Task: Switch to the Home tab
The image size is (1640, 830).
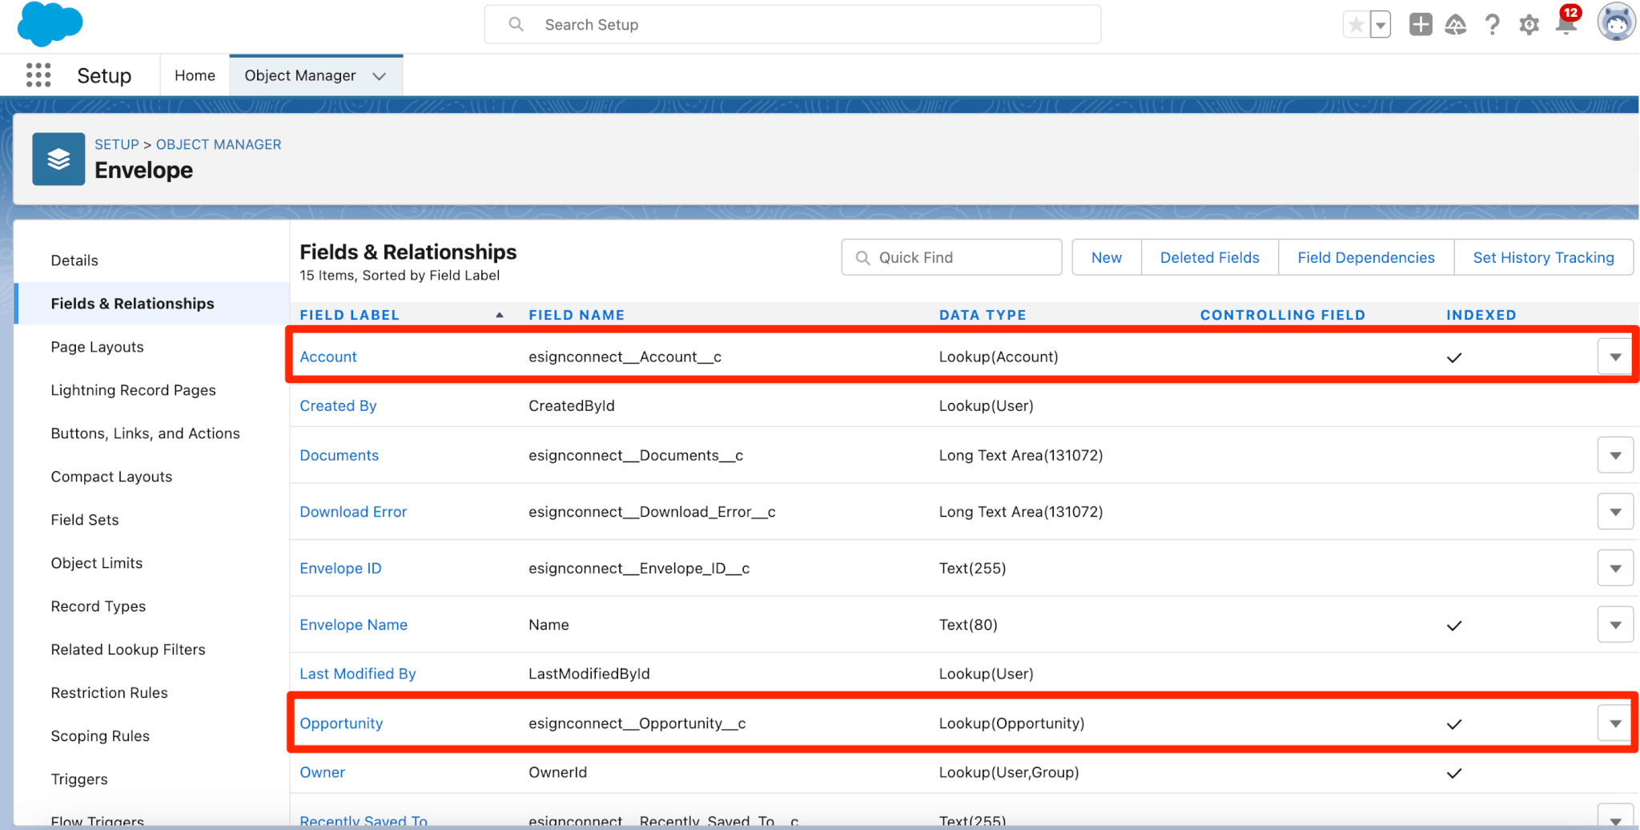Action: point(195,75)
